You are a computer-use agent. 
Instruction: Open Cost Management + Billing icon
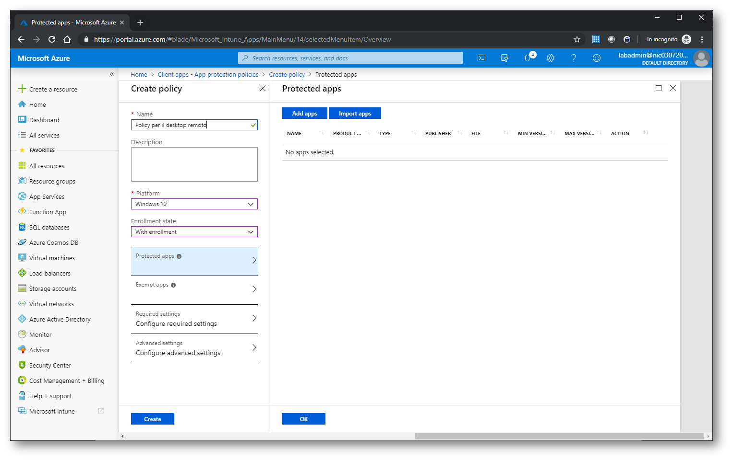click(x=22, y=380)
